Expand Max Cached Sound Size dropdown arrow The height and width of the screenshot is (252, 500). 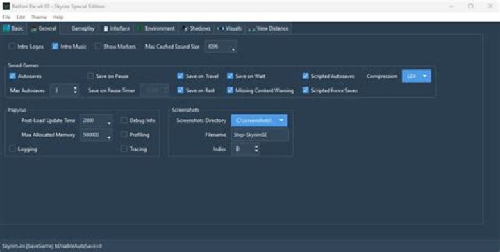[x=233, y=49]
